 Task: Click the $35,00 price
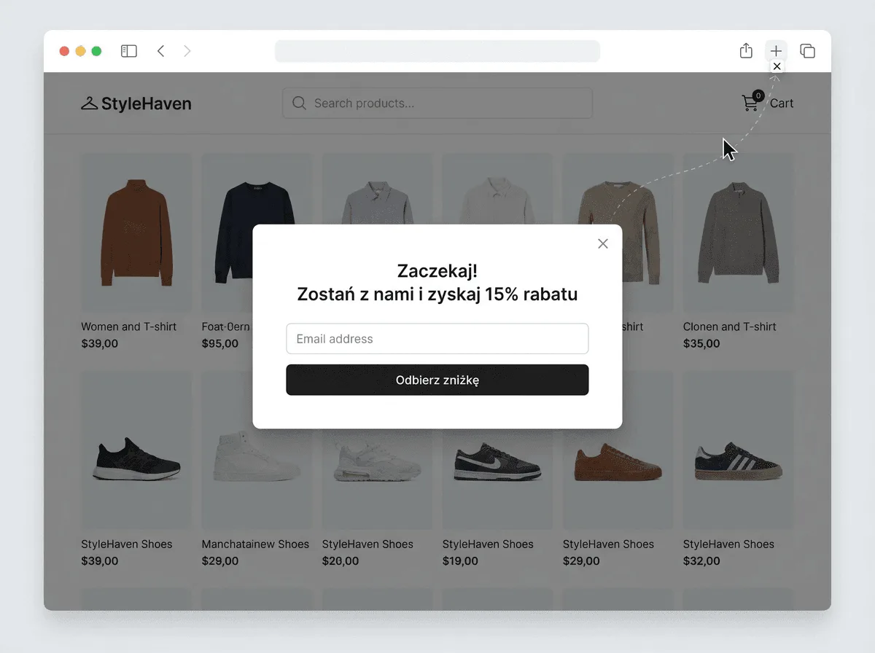tap(701, 343)
